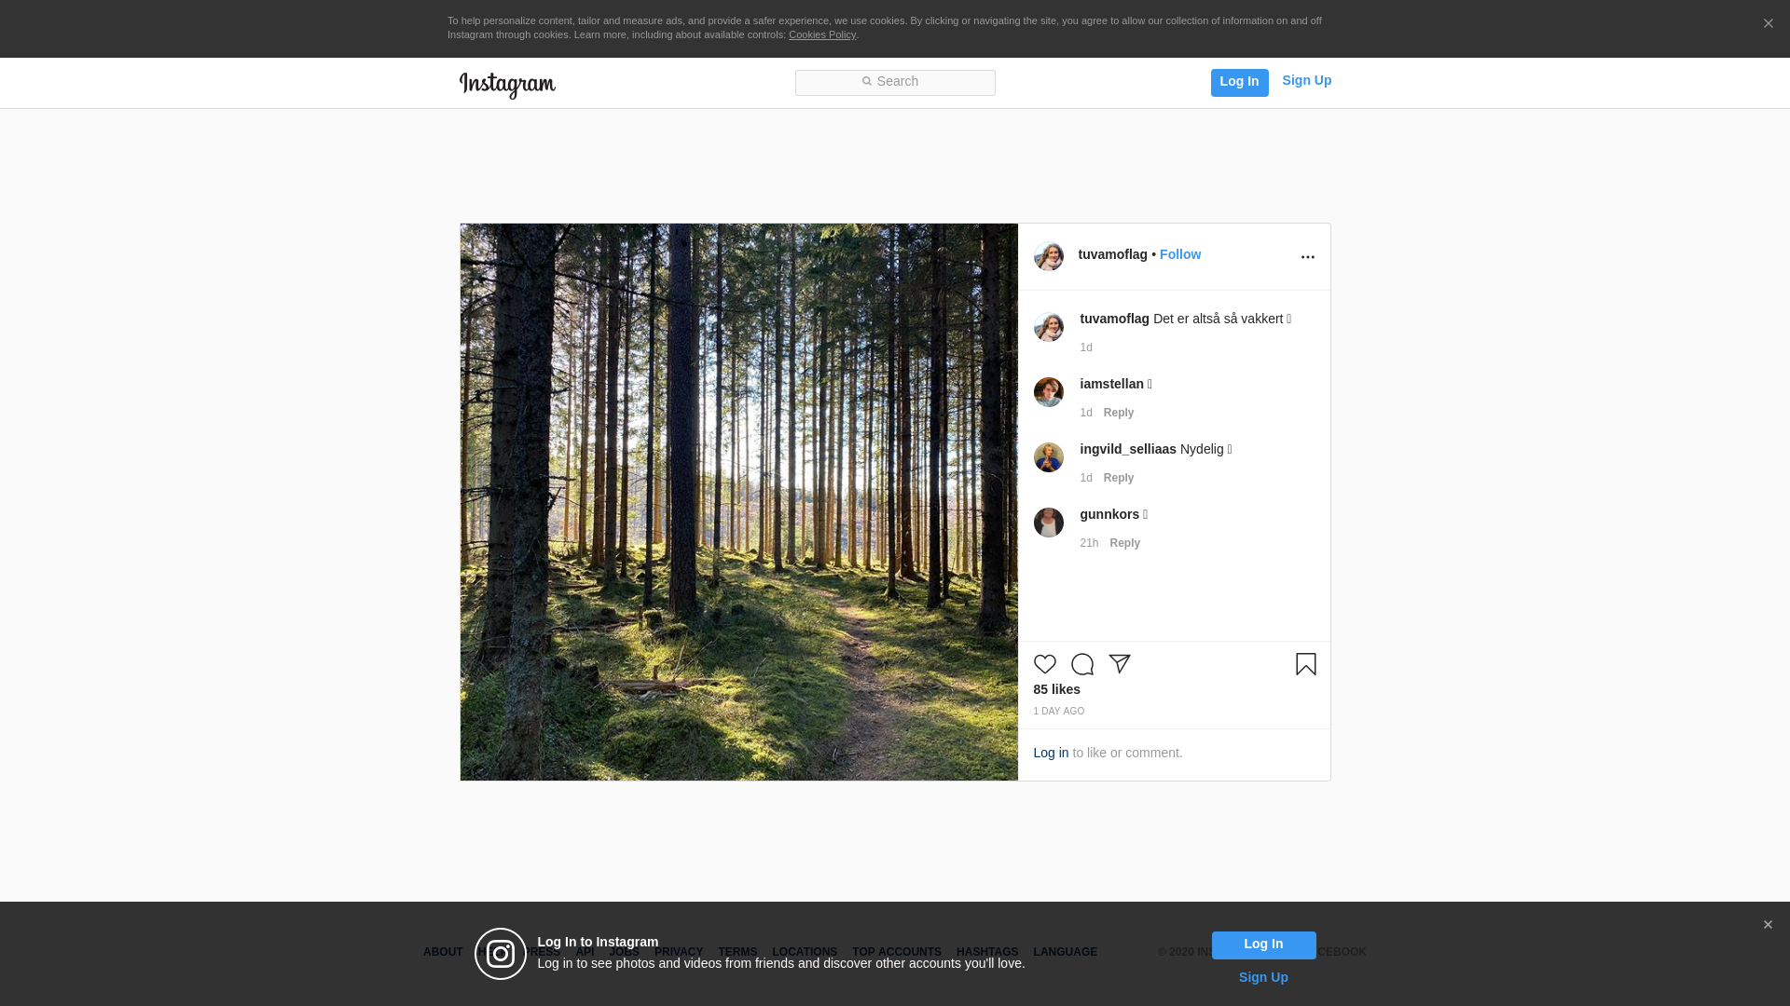
Task: Open the Top Accounts footer link
Action: coord(896,952)
